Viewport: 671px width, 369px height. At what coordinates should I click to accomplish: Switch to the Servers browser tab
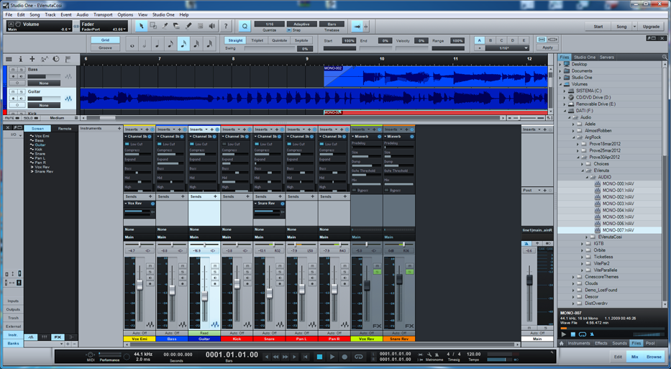click(x=607, y=58)
